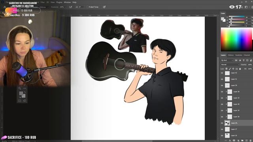The image size is (253, 142).
Task: Hide Layer 41 with its eye icon
Action: pyautogui.click(x=222, y=79)
